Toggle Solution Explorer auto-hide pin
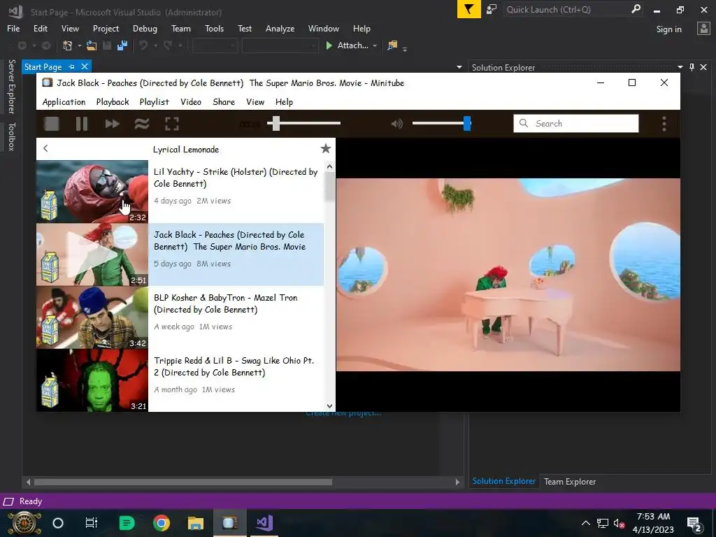 tap(692, 67)
